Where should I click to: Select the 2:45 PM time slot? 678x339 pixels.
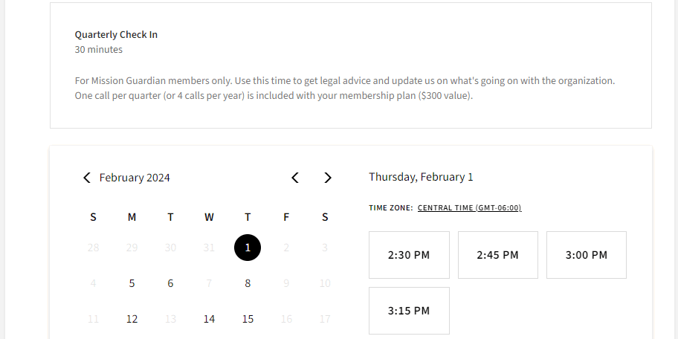(x=497, y=255)
